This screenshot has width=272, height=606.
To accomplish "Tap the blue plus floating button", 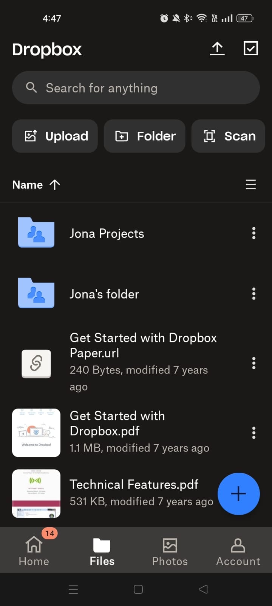I will point(239,494).
